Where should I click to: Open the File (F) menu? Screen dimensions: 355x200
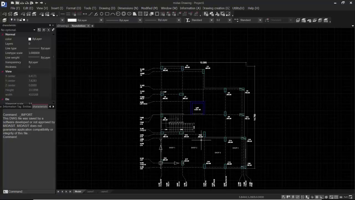tap(15, 8)
